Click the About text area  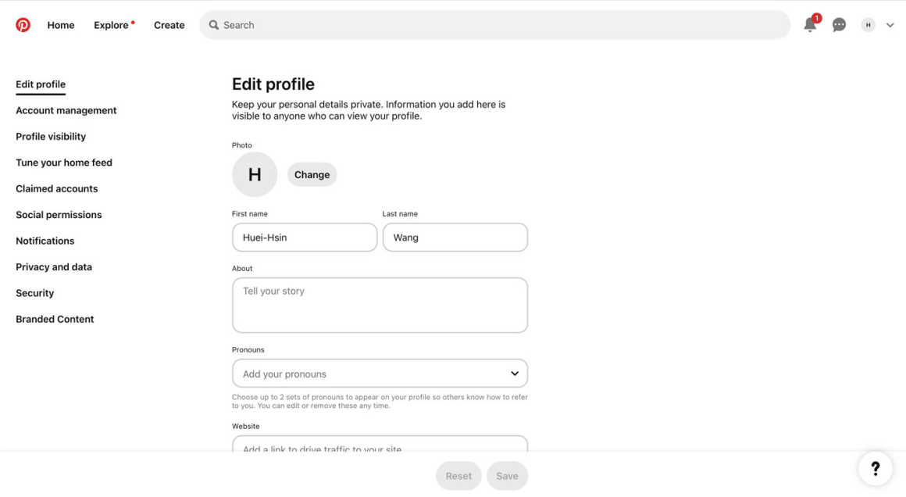(x=380, y=306)
